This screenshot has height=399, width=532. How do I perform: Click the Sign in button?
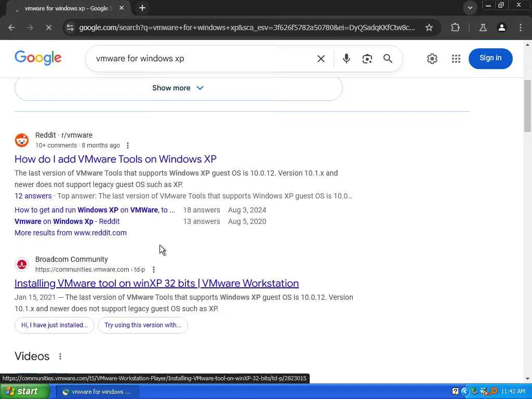point(490,58)
